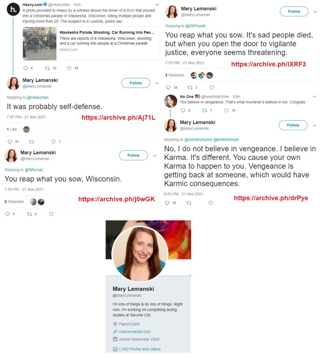
Task: Follow Mary Lemanski on the vigilante justice tweet
Action: pyautogui.click(x=294, y=12)
